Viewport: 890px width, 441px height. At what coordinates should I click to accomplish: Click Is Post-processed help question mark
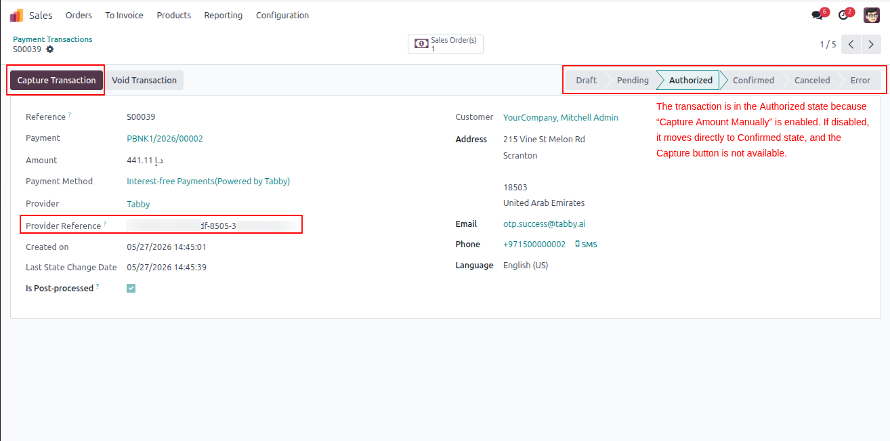click(x=98, y=287)
